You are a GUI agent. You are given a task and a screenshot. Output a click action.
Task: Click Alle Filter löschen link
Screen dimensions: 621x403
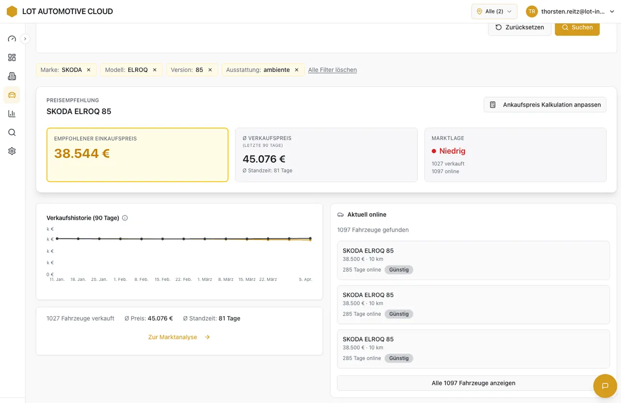[x=332, y=70]
